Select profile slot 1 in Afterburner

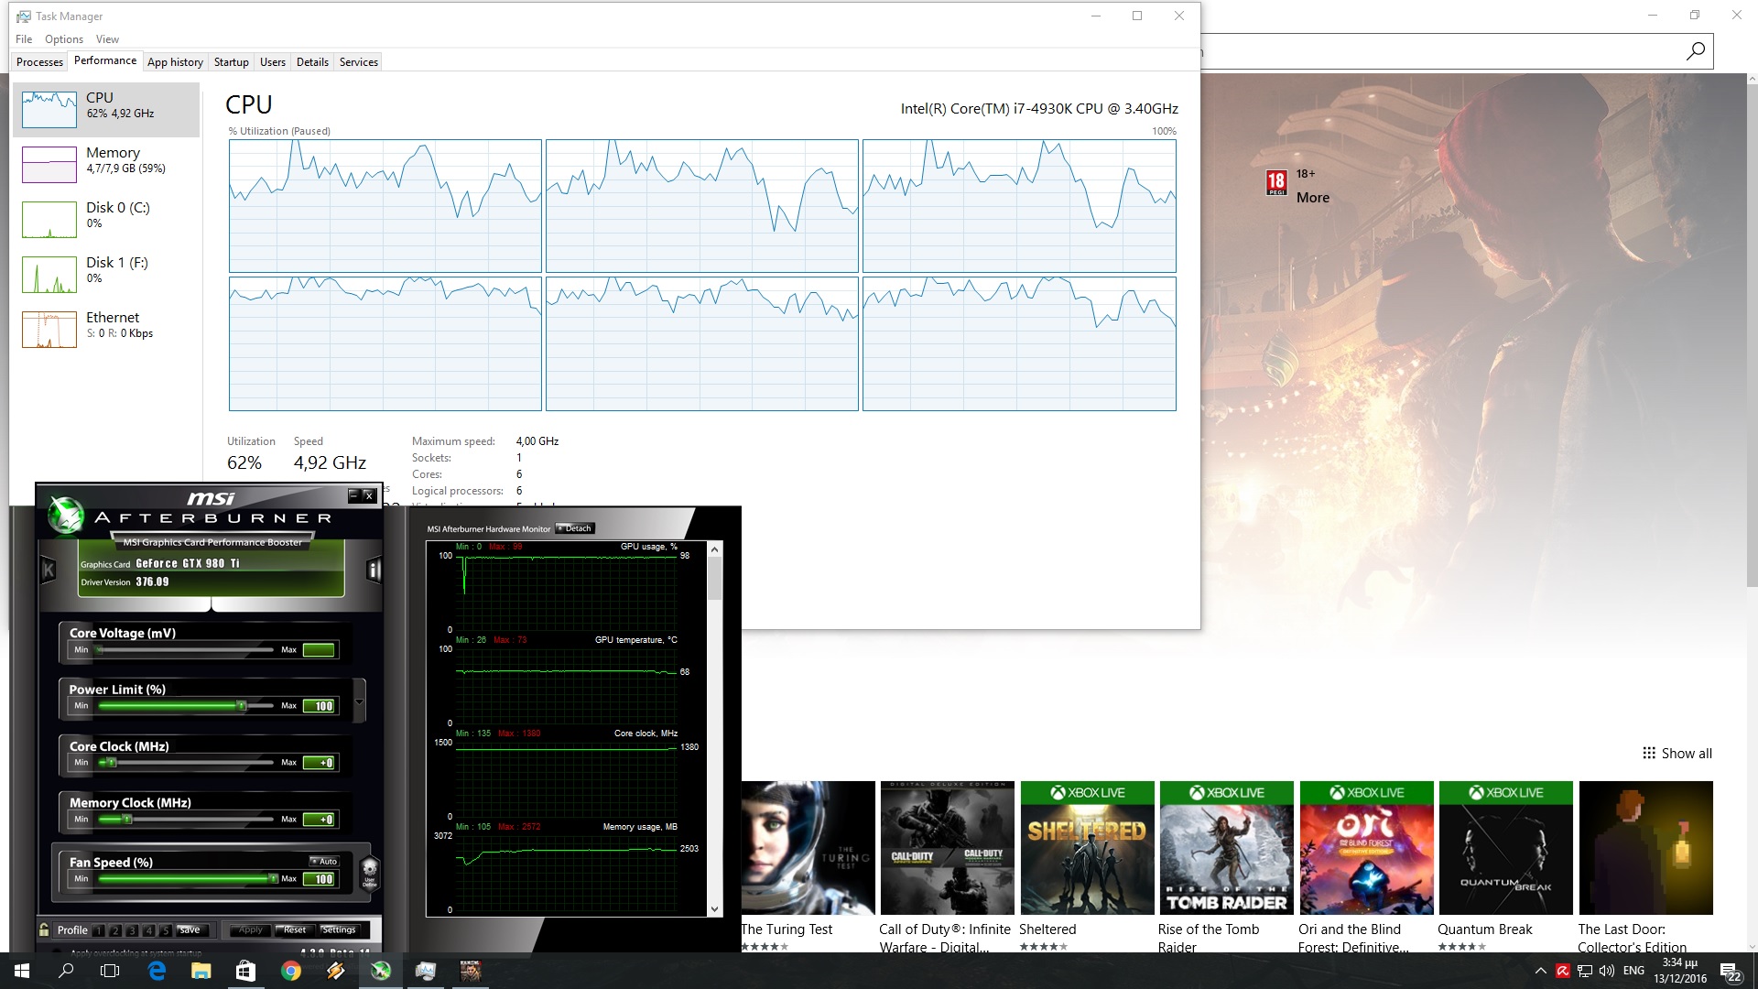pyautogui.click(x=99, y=930)
